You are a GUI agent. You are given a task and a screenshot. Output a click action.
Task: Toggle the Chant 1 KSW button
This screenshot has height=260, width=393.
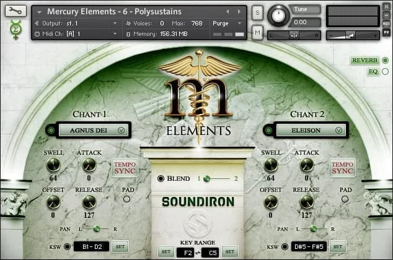click(67, 247)
